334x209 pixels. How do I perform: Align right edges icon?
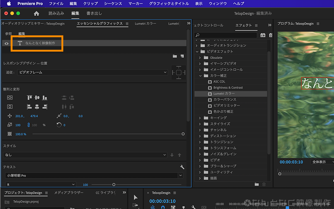[45, 107]
